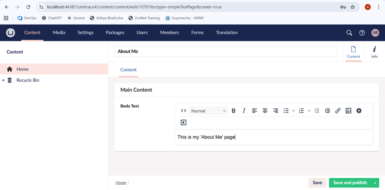This screenshot has width=385, height=190.
Task: Expand the Recycle Bin tree node
Action: pyautogui.click(x=4, y=80)
